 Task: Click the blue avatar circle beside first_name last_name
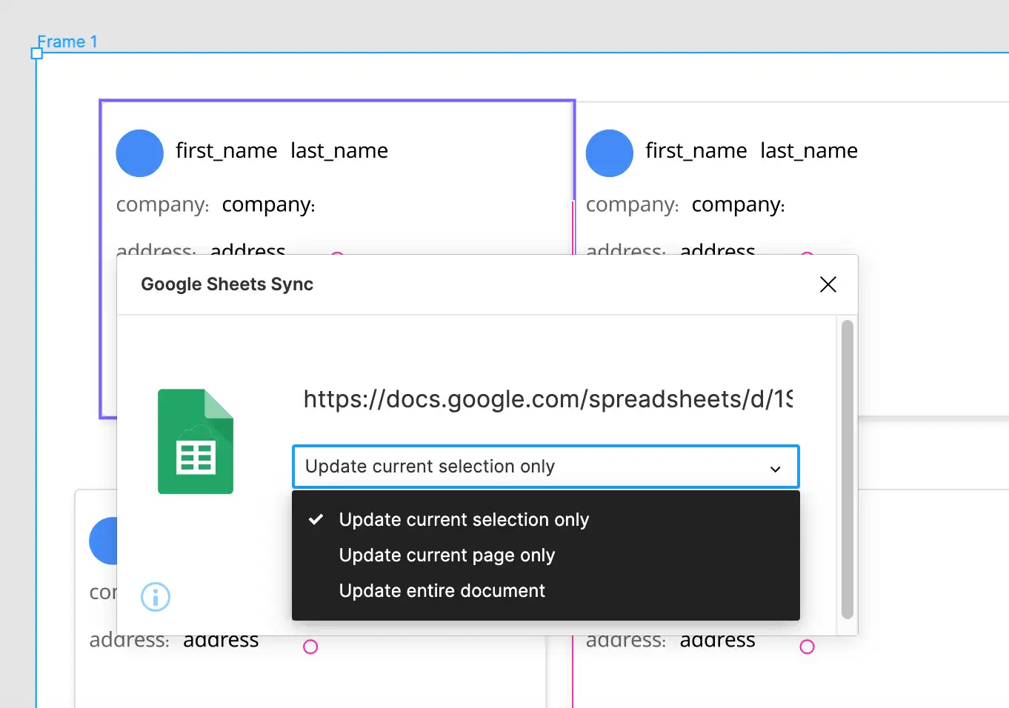139,153
